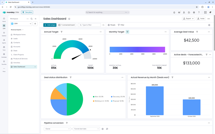The image size is (215, 134).
Task: Filter the Deal status distribution widget
Action: 71,77
